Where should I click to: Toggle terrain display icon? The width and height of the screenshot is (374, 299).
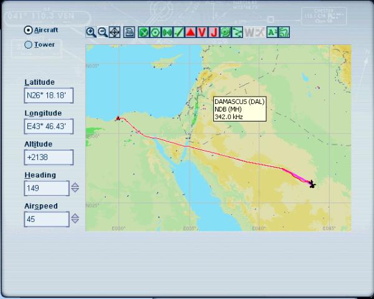click(284, 32)
